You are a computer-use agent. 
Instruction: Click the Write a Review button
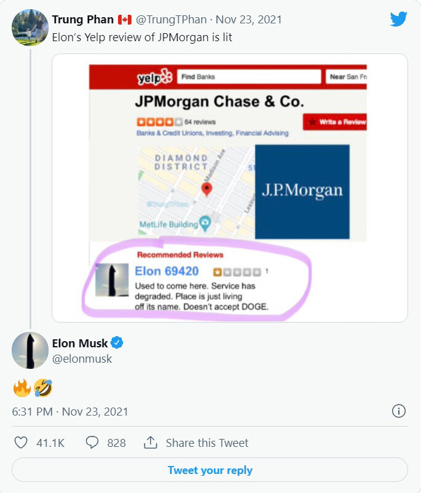(x=335, y=122)
